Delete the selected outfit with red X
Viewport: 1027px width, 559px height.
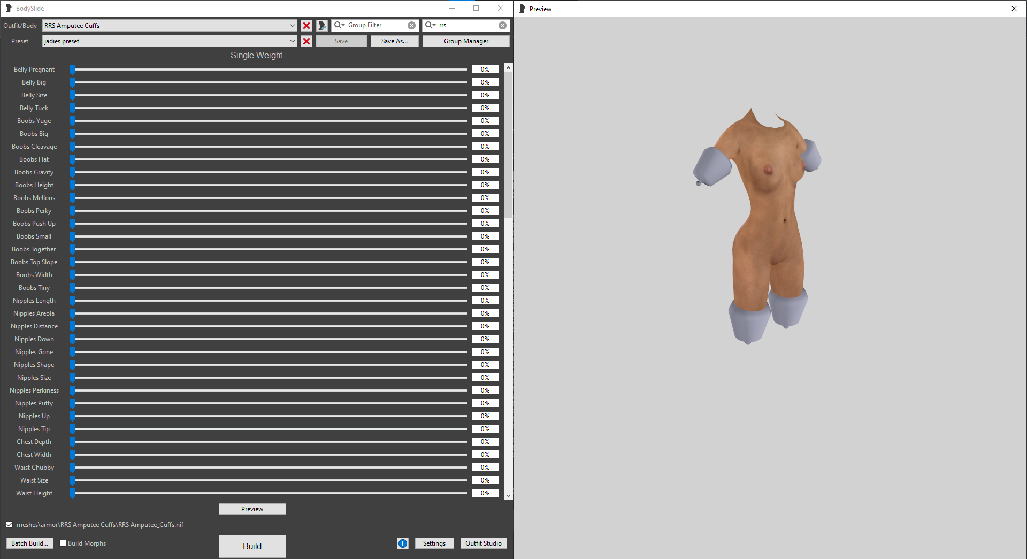point(306,26)
